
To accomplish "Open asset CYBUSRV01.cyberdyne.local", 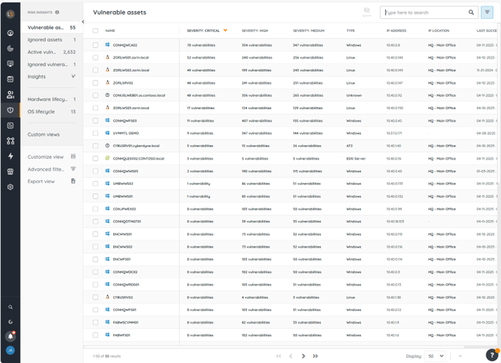I will tap(136, 146).
